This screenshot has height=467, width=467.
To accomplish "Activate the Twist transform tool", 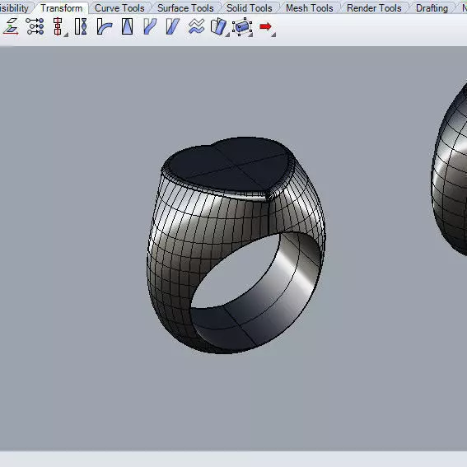I will 81,27.
